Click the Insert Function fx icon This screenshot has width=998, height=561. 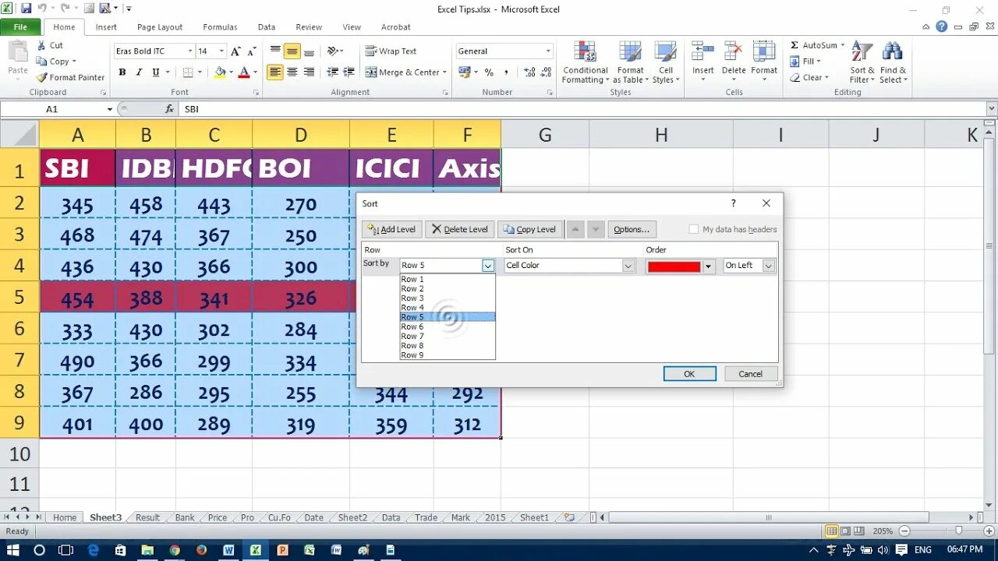pyautogui.click(x=170, y=109)
